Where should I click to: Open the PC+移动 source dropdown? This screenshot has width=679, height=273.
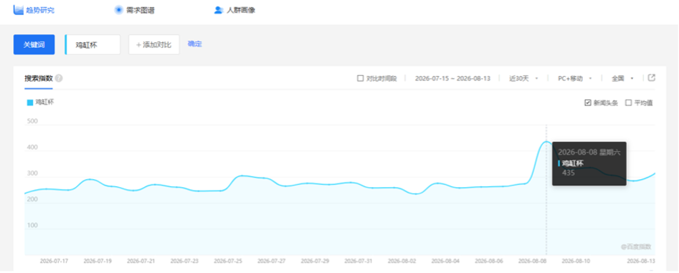coord(574,78)
